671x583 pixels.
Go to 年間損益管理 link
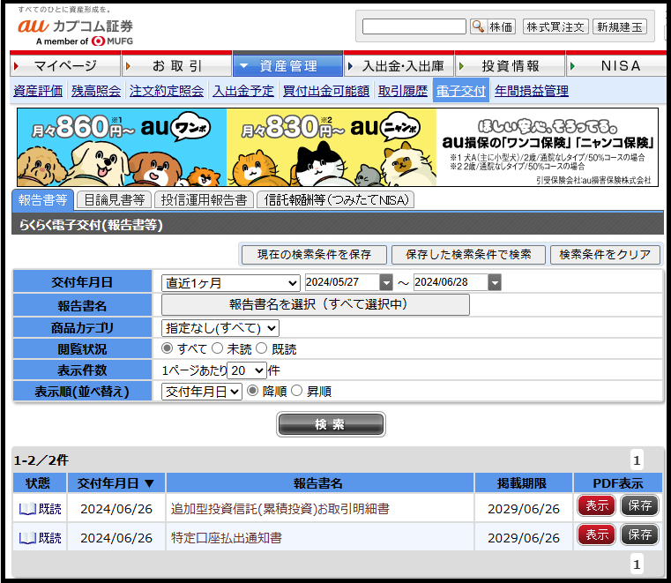pyautogui.click(x=532, y=91)
